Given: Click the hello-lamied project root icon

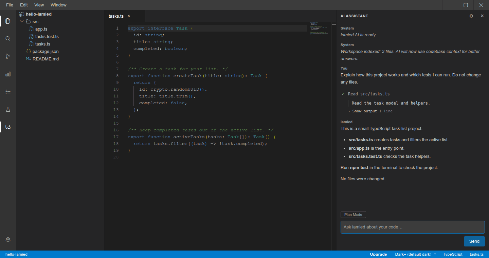Looking at the screenshot, I should click(22, 14).
